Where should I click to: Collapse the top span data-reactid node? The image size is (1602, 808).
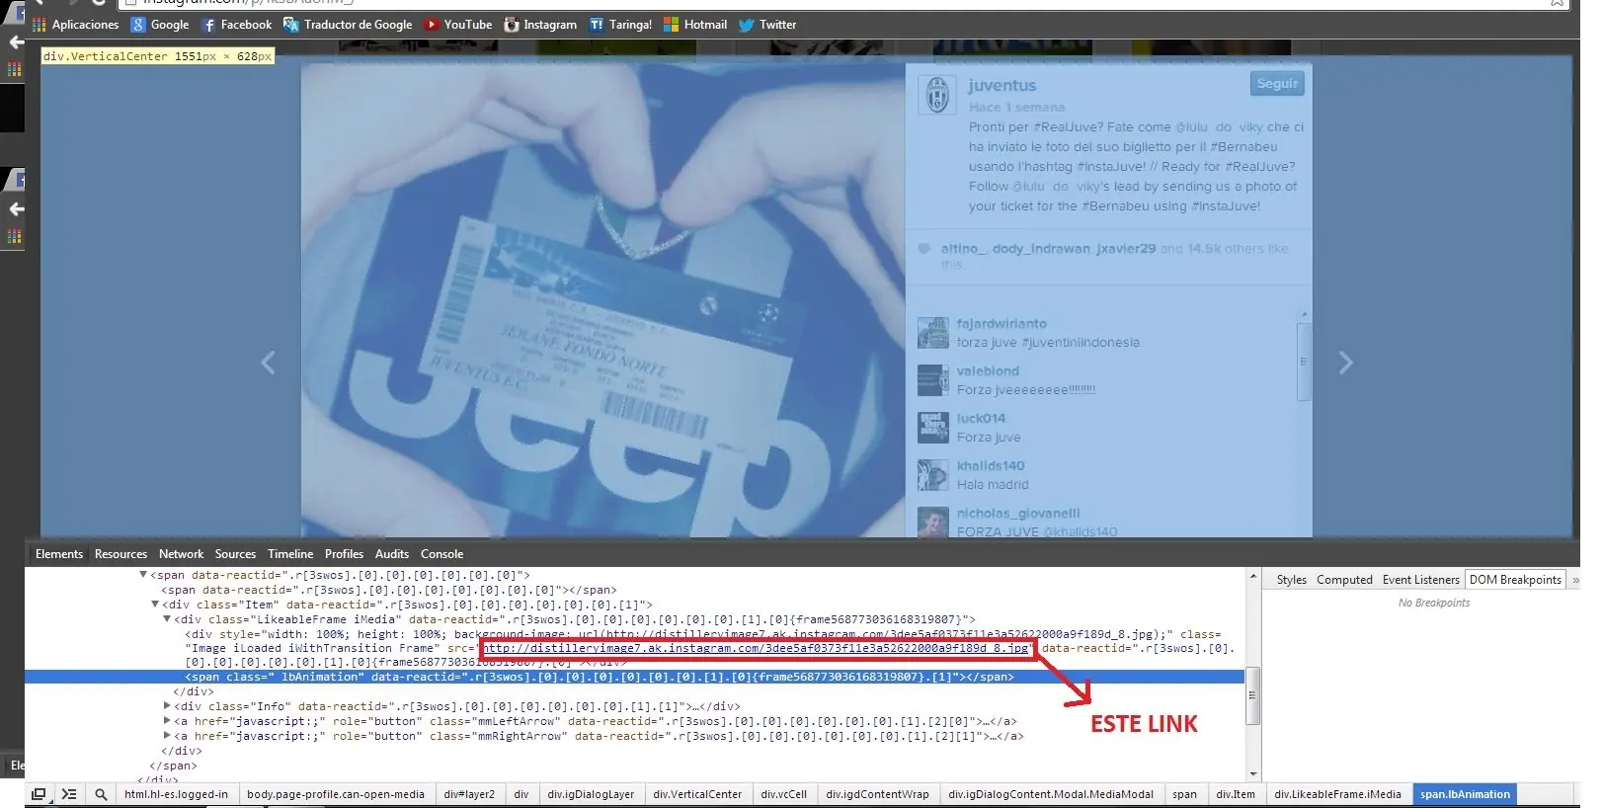(143, 575)
